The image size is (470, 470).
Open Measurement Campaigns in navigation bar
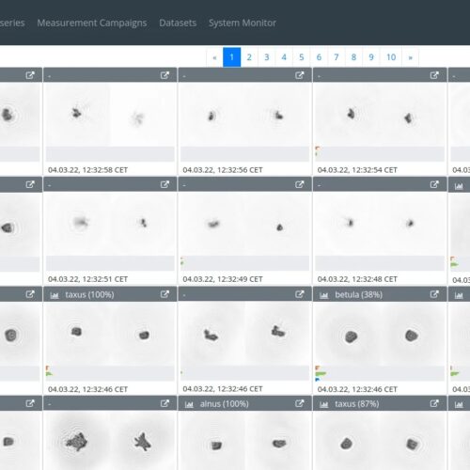pyautogui.click(x=92, y=23)
